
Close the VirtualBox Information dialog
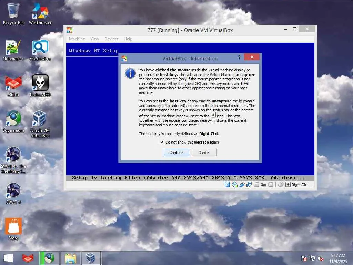(252, 57)
